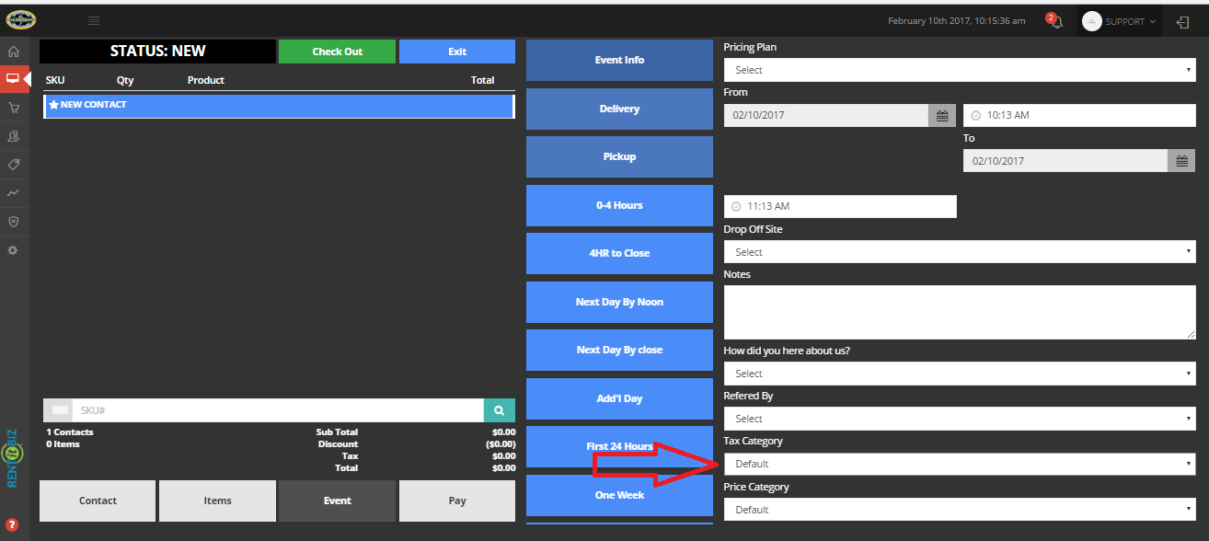Click the SKU search magnifier button
This screenshot has height=541, width=1209.
500,410
